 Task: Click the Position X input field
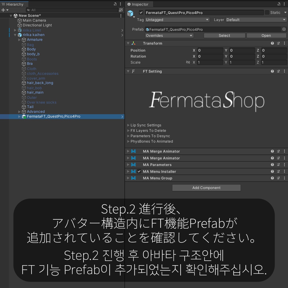pyautogui.click(x=210, y=50)
